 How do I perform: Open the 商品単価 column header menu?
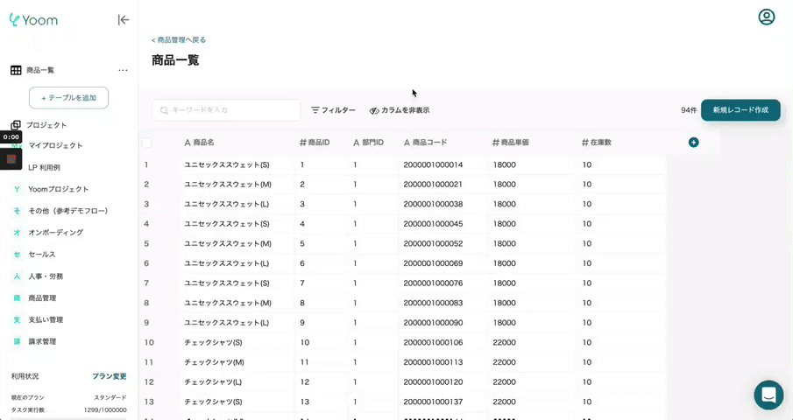click(511, 143)
